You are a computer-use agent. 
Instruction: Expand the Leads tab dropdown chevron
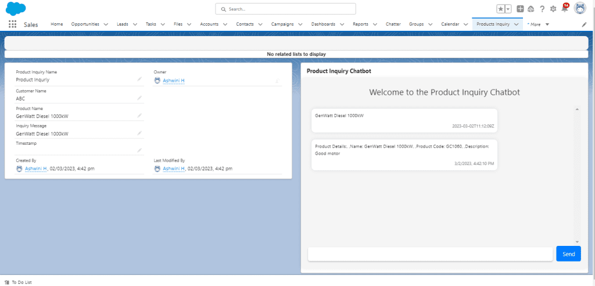click(135, 24)
